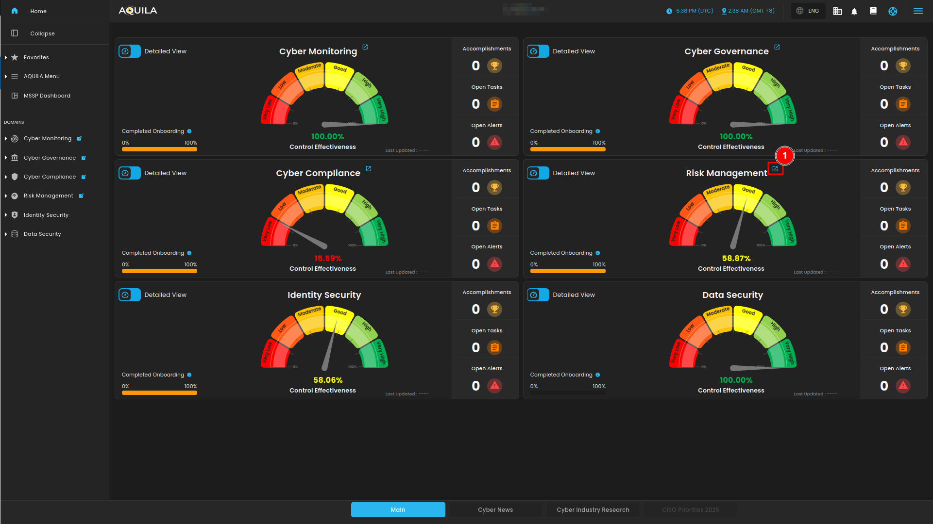Open Risk Management external link icon
Screen dimensions: 933x524
(x=775, y=169)
